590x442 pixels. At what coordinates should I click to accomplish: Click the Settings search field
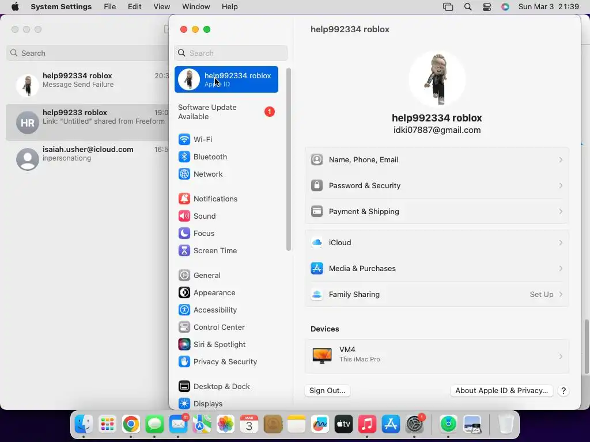click(230, 53)
